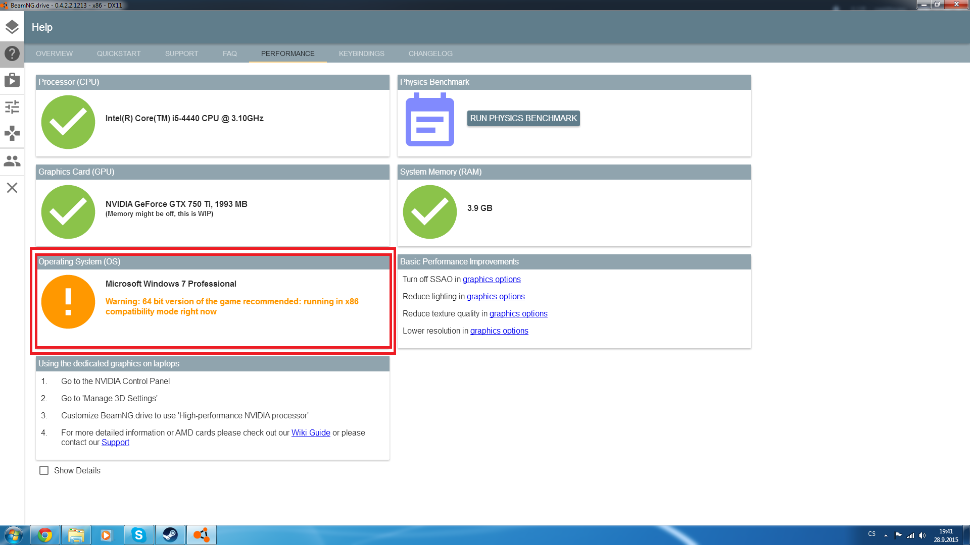Click the CS language indicator in tray

point(872,534)
